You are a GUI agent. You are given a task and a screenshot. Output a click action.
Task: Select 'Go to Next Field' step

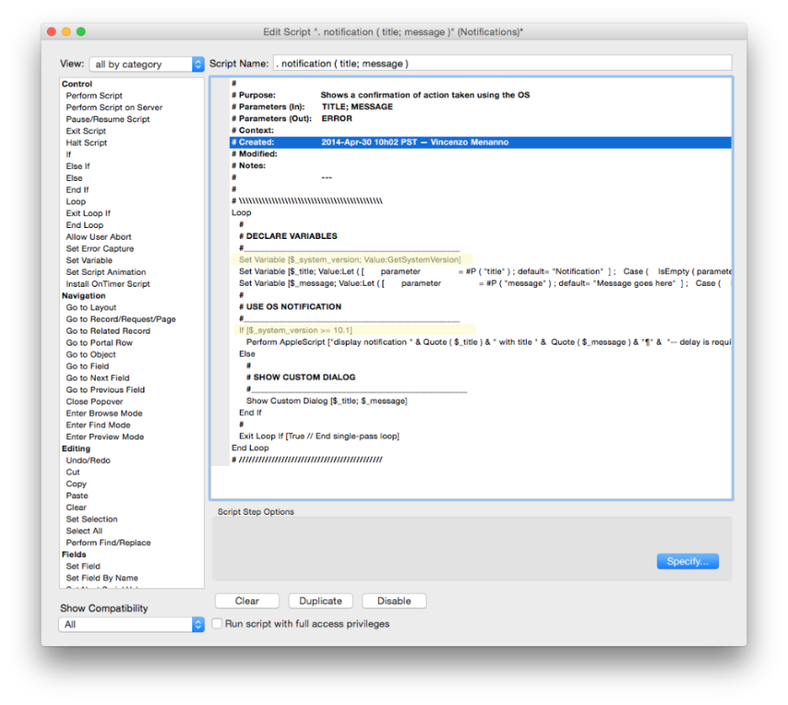[97, 378]
